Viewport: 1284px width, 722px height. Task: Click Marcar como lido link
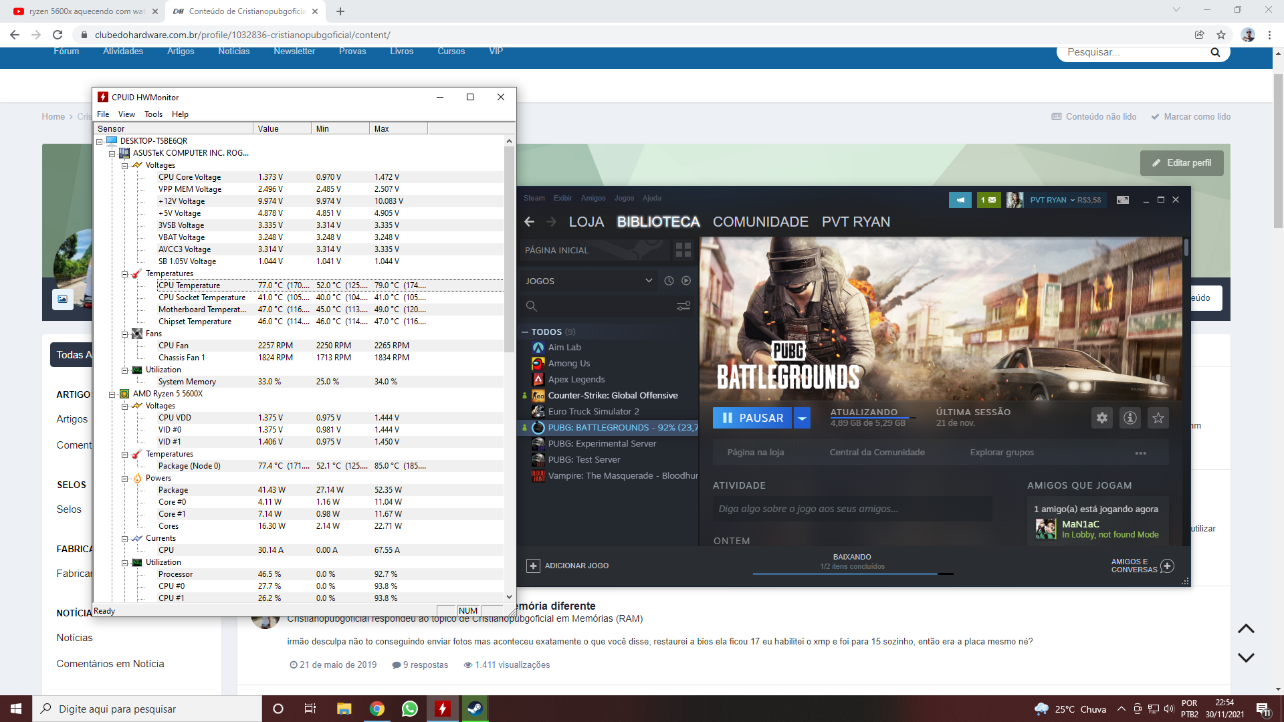pos(1190,116)
